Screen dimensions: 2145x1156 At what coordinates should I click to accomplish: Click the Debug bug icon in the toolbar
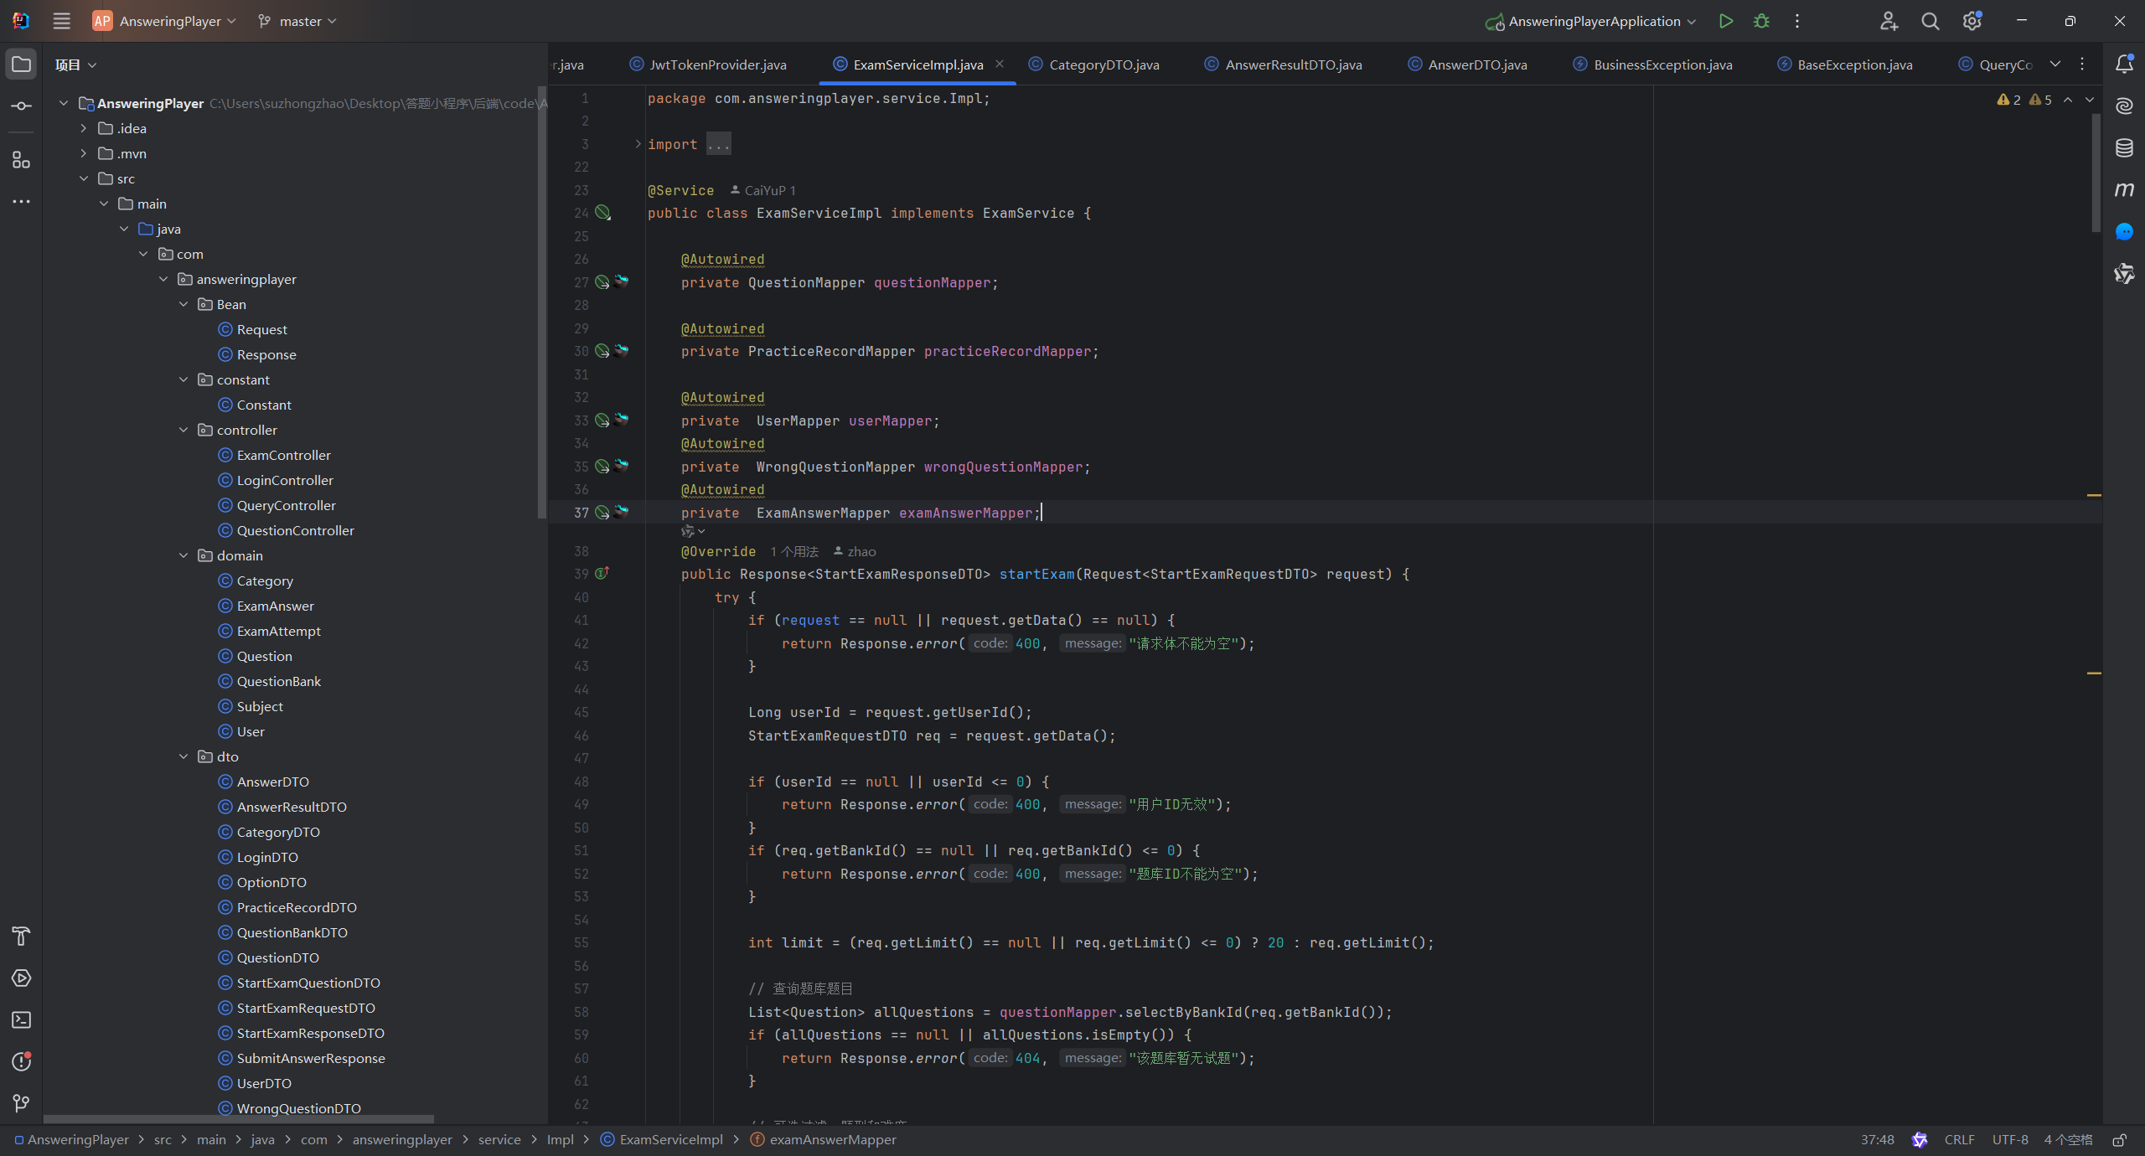pyautogui.click(x=1761, y=21)
